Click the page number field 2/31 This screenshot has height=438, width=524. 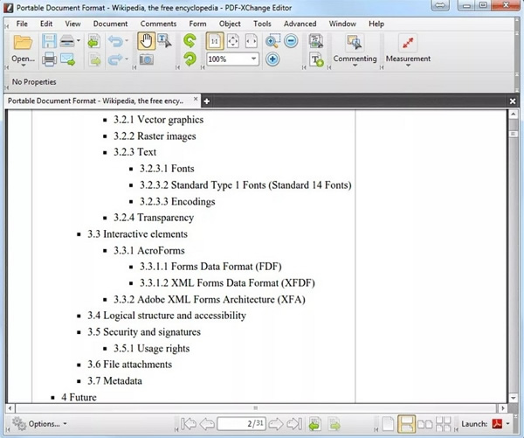241,424
